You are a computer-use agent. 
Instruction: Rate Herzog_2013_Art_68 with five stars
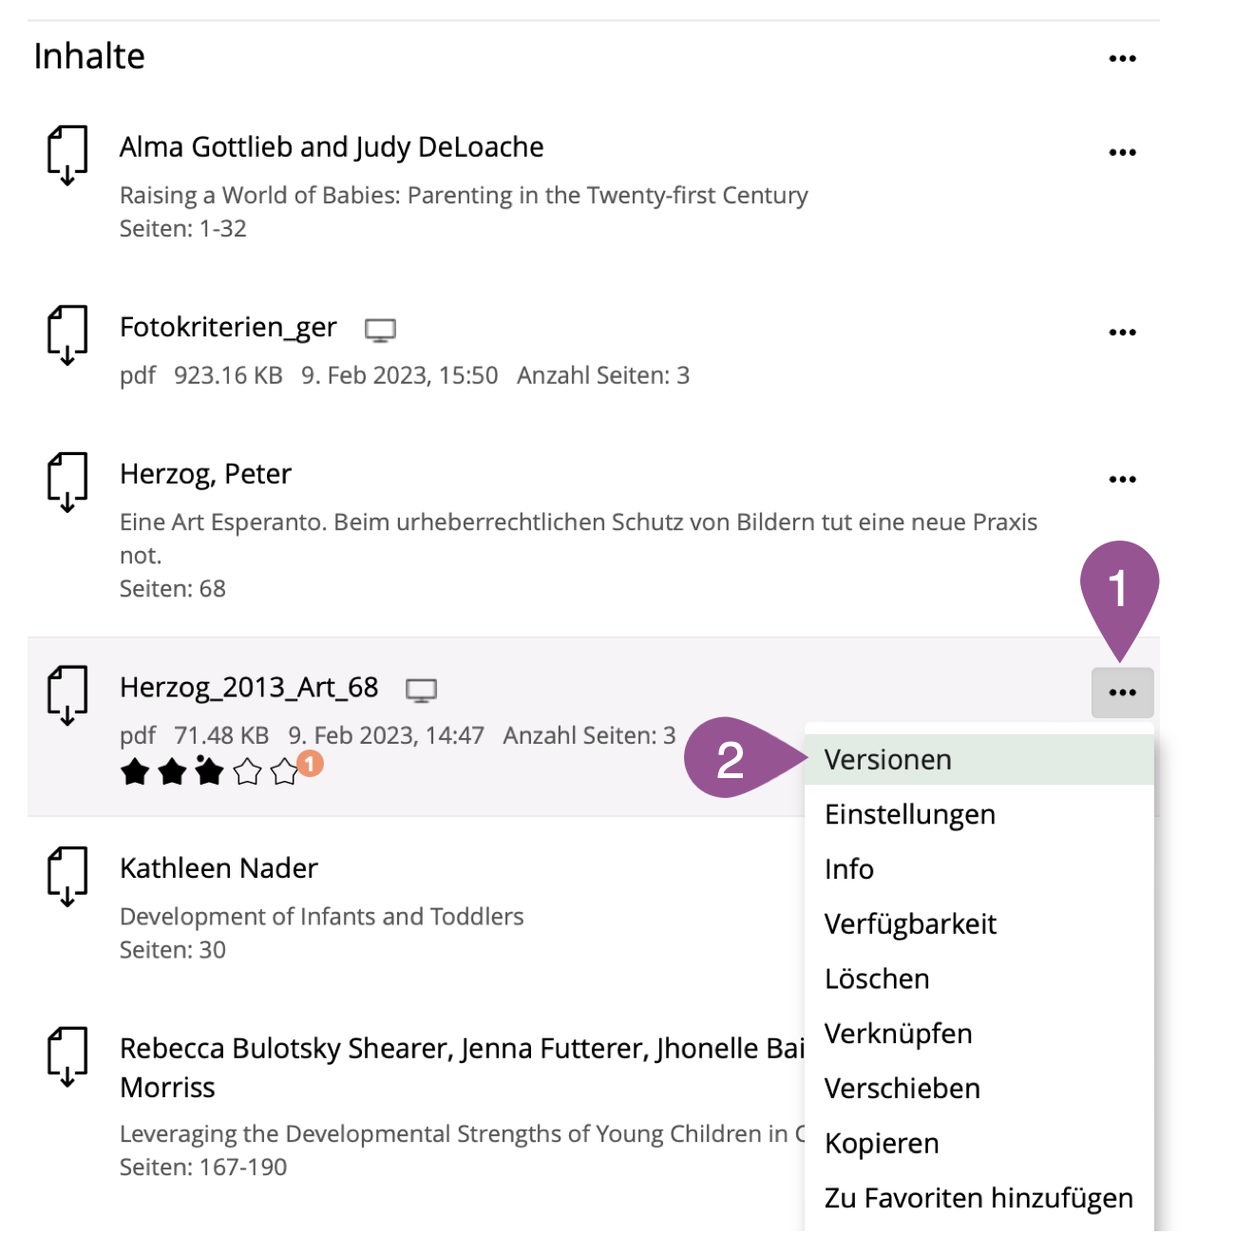pos(284,772)
